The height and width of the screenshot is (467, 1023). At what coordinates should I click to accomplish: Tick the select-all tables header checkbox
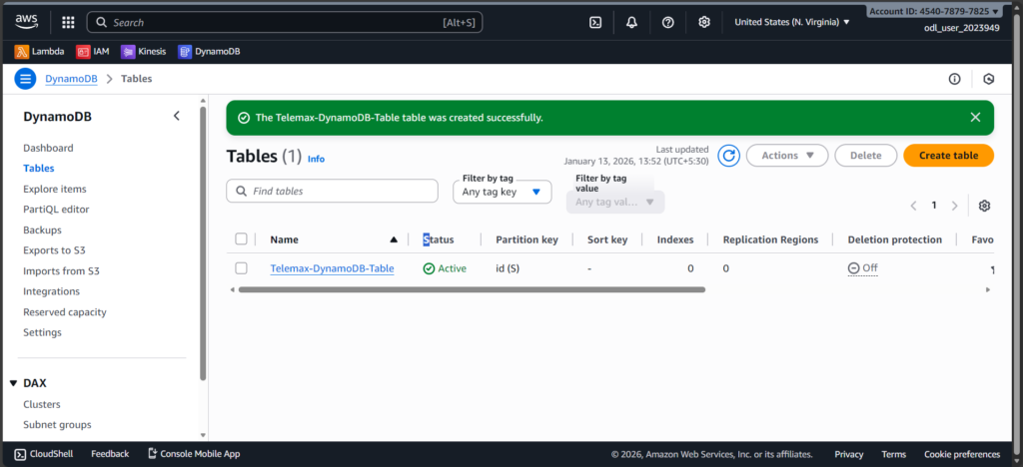(241, 239)
